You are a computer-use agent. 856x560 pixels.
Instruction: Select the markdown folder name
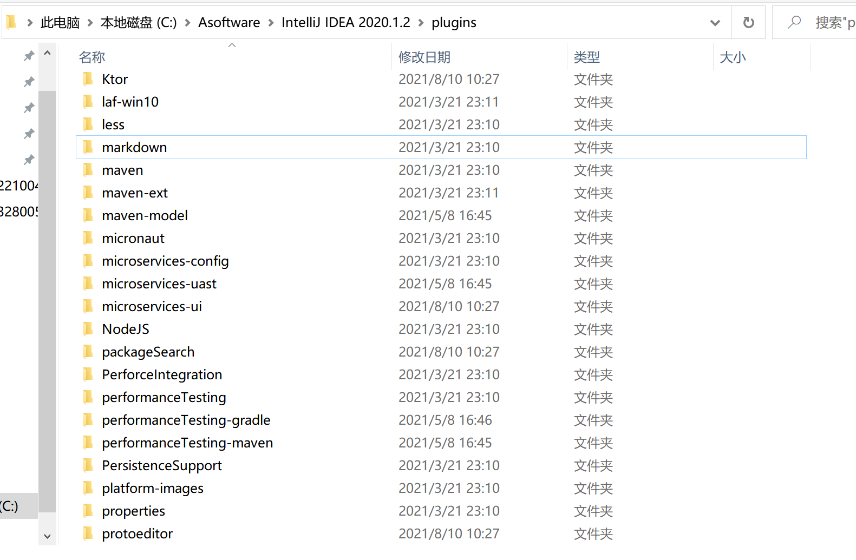pos(134,147)
